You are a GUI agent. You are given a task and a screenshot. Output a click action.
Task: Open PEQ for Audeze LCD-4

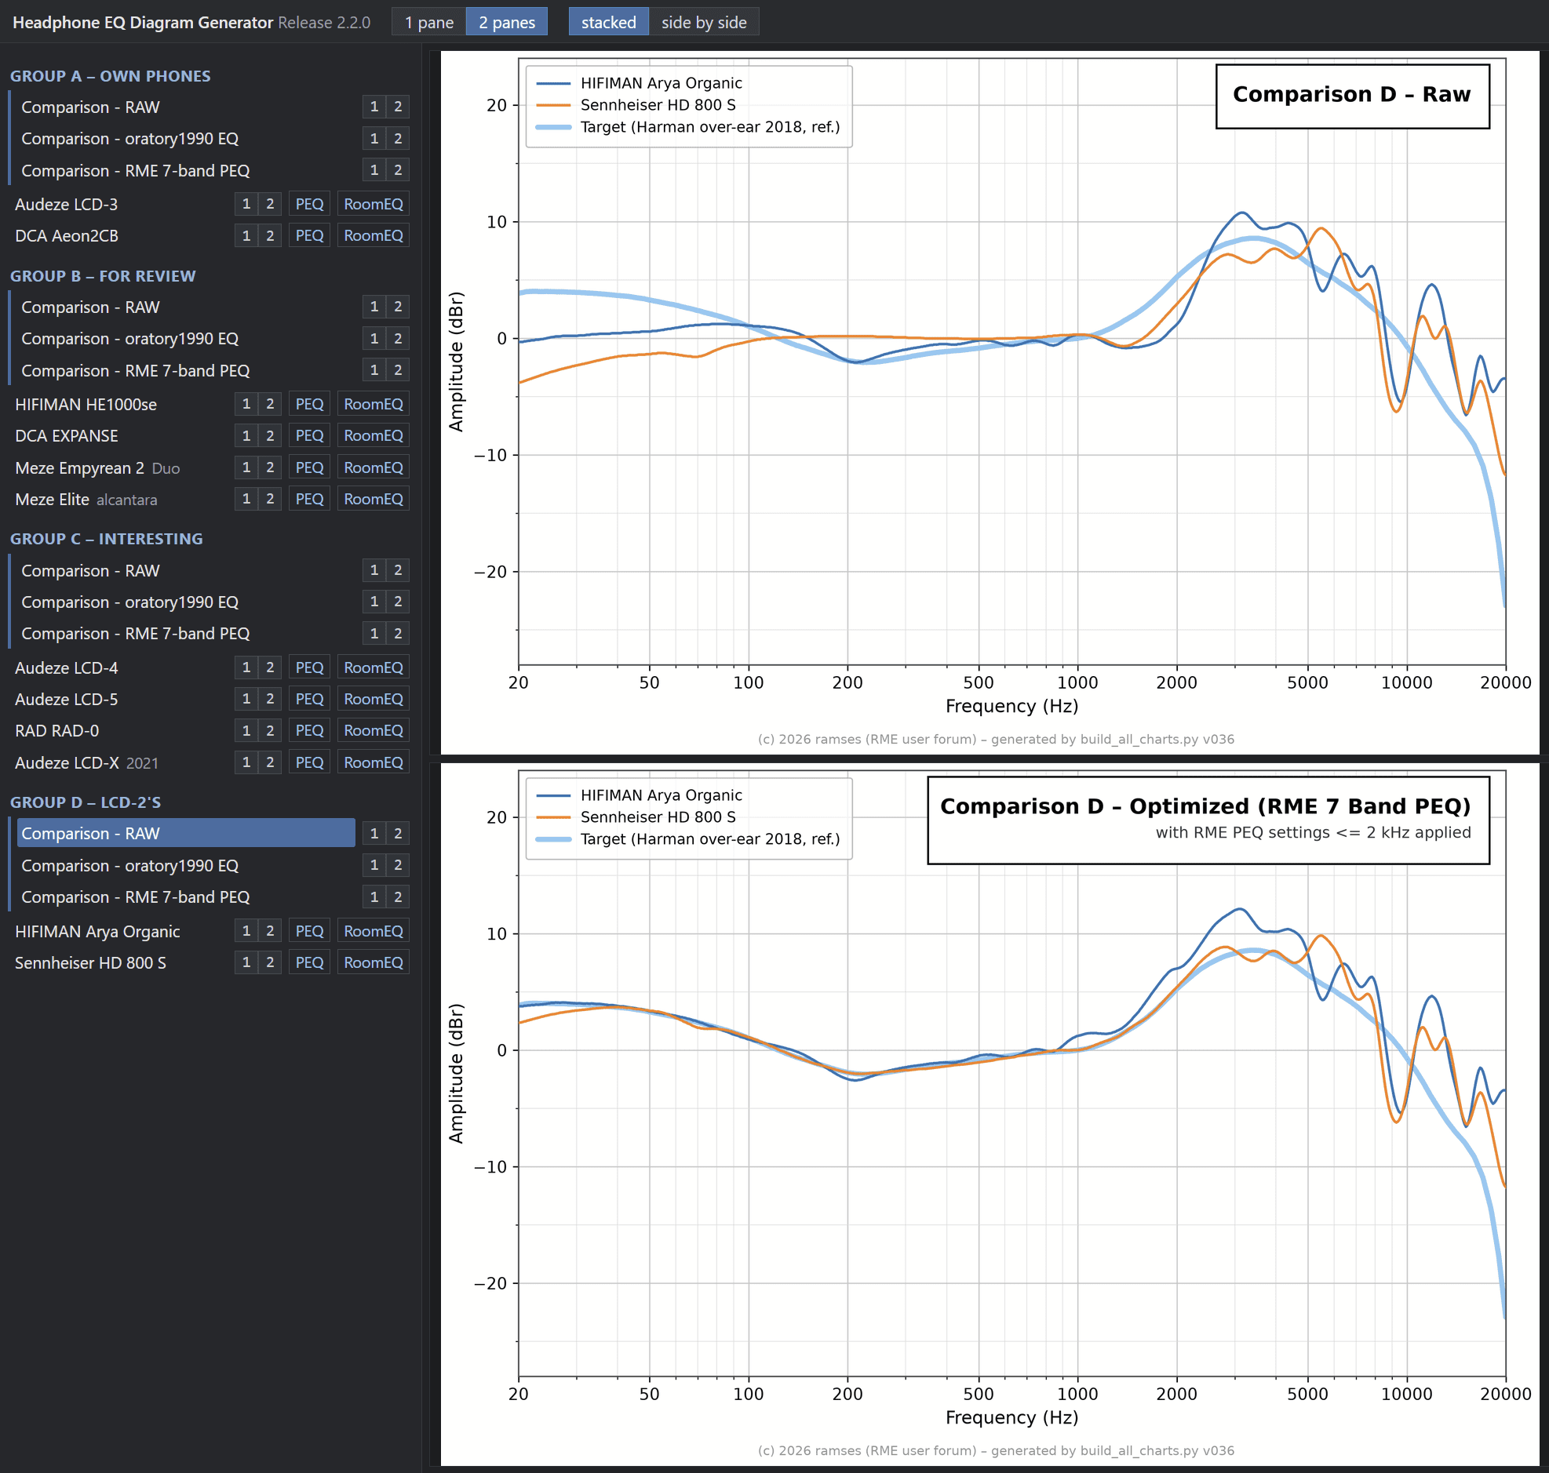click(x=309, y=668)
